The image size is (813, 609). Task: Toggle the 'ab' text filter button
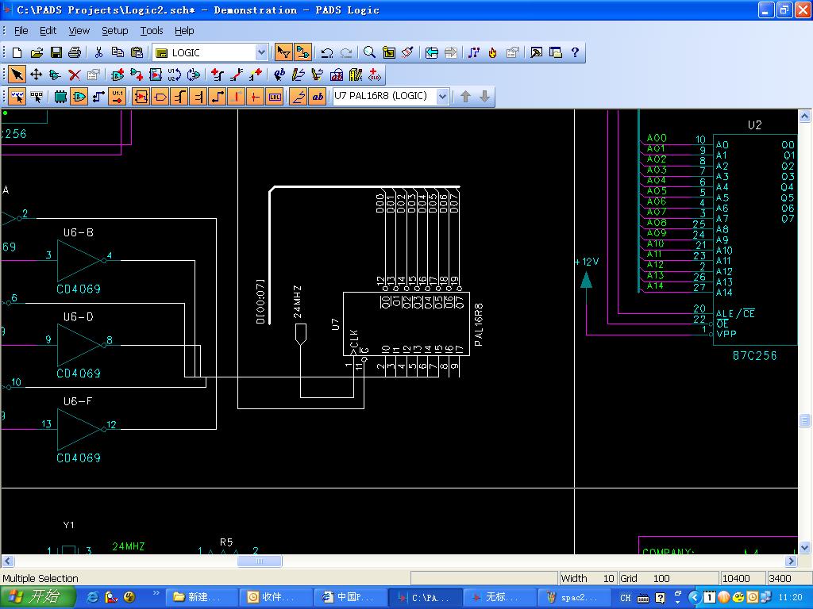click(318, 97)
